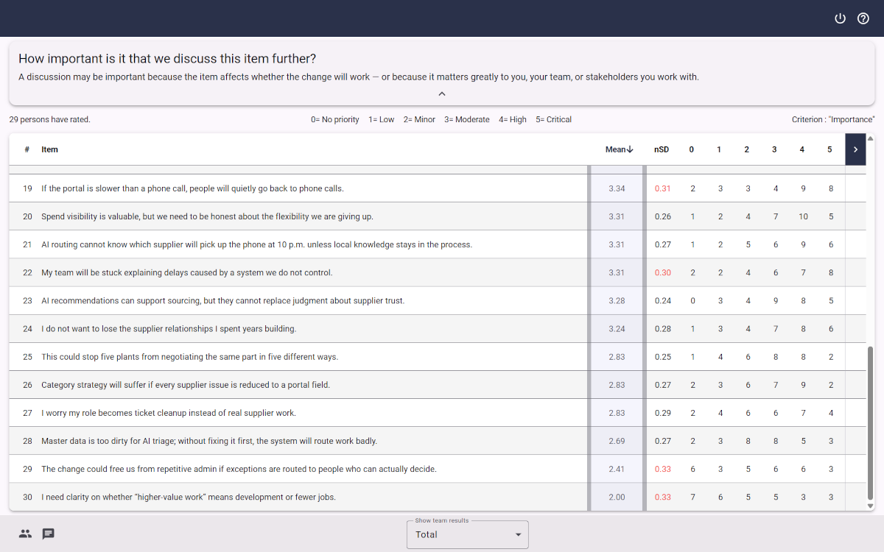Click the vertical scrollbar thumb

870,423
